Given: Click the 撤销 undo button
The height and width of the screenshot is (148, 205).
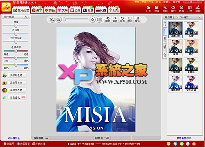Looking at the screenshot, I should [x=108, y=19].
